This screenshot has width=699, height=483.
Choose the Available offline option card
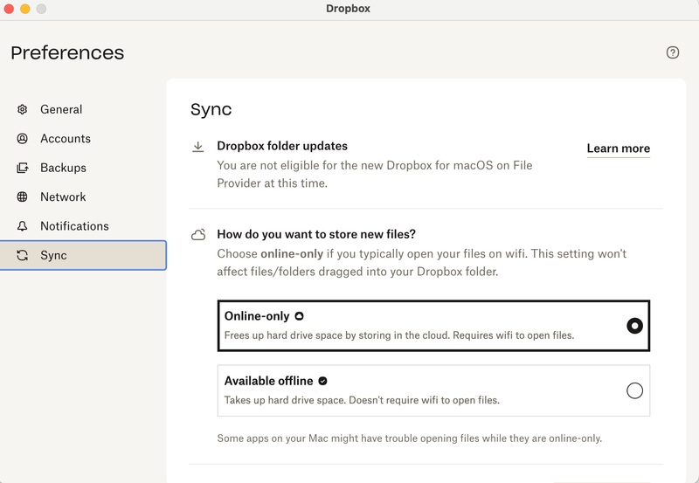point(419,390)
